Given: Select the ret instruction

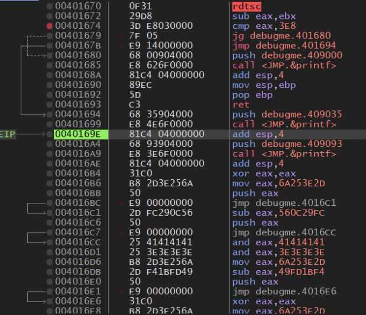Looking at the screenshot, I should (241, 104).
